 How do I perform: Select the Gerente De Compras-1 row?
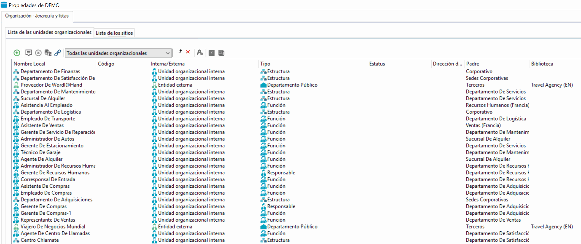pos(297,213)
